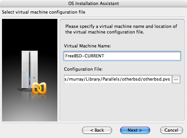The width and height of the screenshot is (187, 138).
Task: Click the FreeBSD-CURRENT text in the name field
Action: pyautogui.click(x=85, y=56)
